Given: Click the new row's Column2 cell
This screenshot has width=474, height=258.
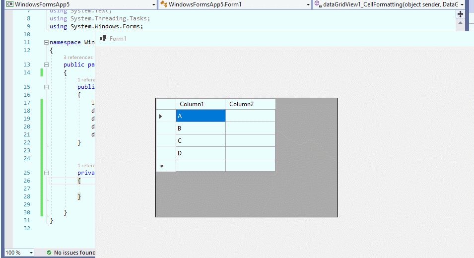Looking at the screenshot, I should (250, 165).
